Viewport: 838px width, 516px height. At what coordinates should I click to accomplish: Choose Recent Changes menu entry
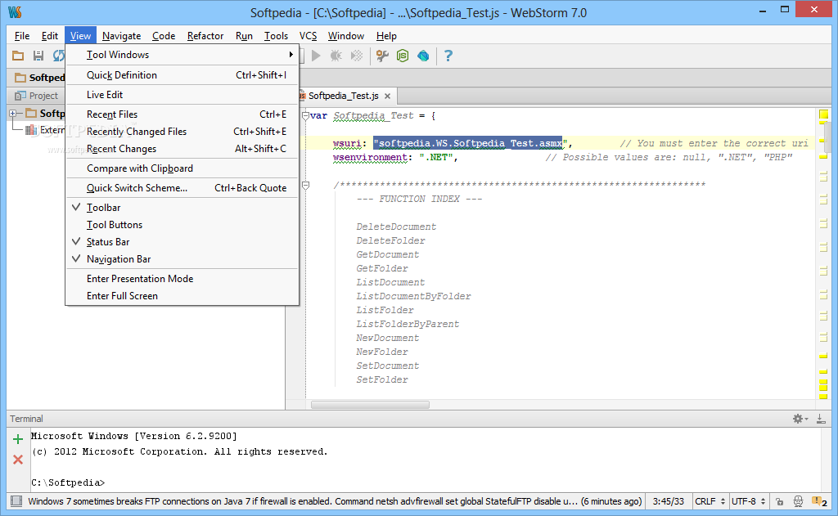coord(182,149)
